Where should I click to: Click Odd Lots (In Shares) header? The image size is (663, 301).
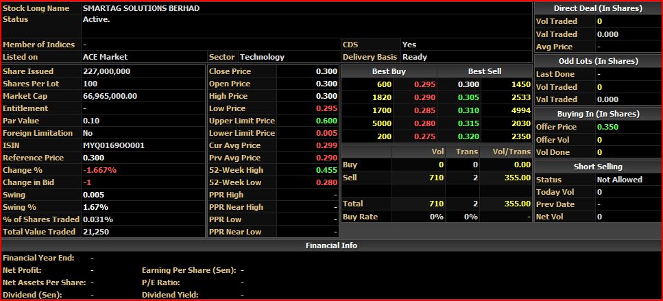pos(598,61)
